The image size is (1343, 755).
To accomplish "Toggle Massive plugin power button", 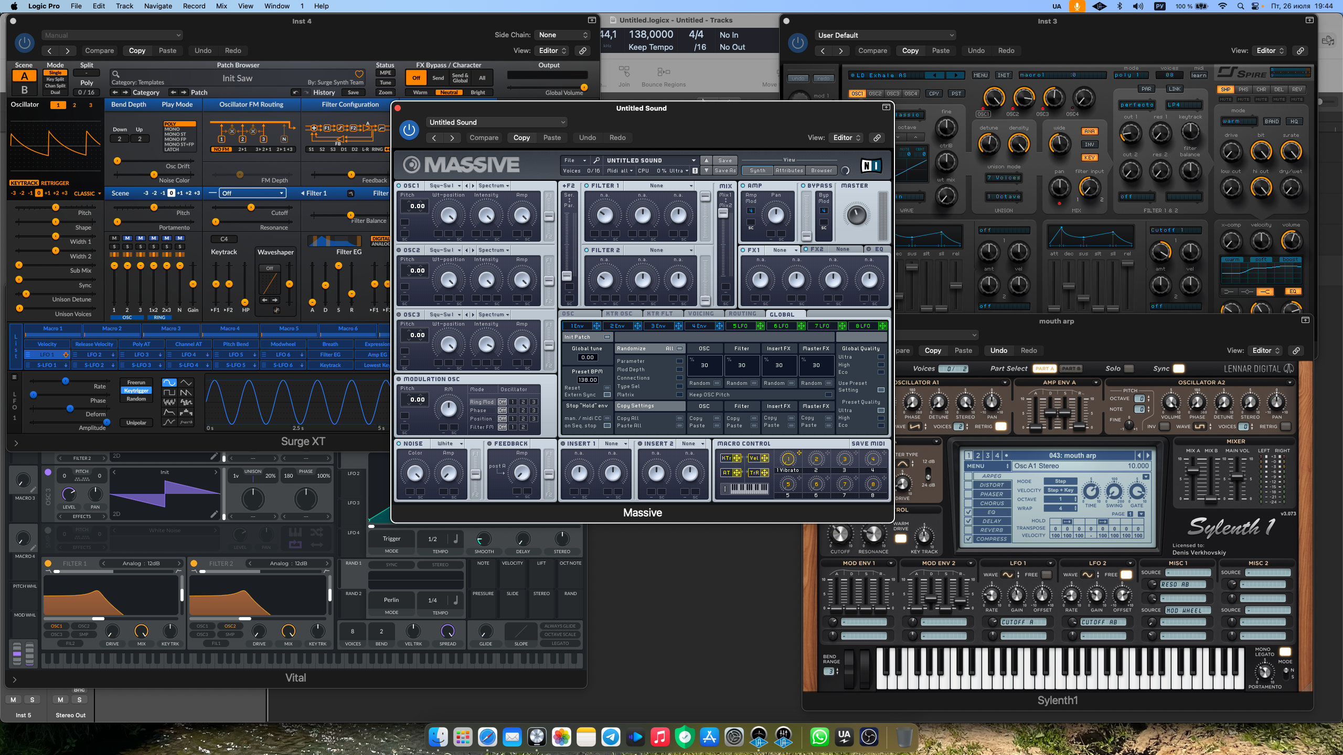I will pos(409,130).
